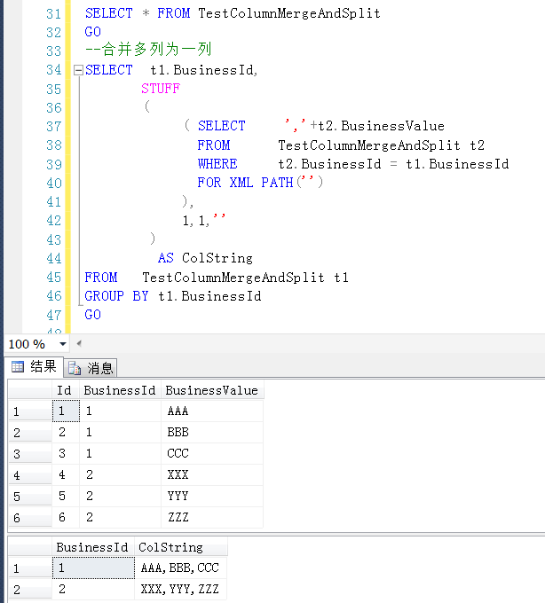The width and height of the screenshot is (545, 603).
Task: Click the 消息 tab message icon
Action: (x=75, y=368)
